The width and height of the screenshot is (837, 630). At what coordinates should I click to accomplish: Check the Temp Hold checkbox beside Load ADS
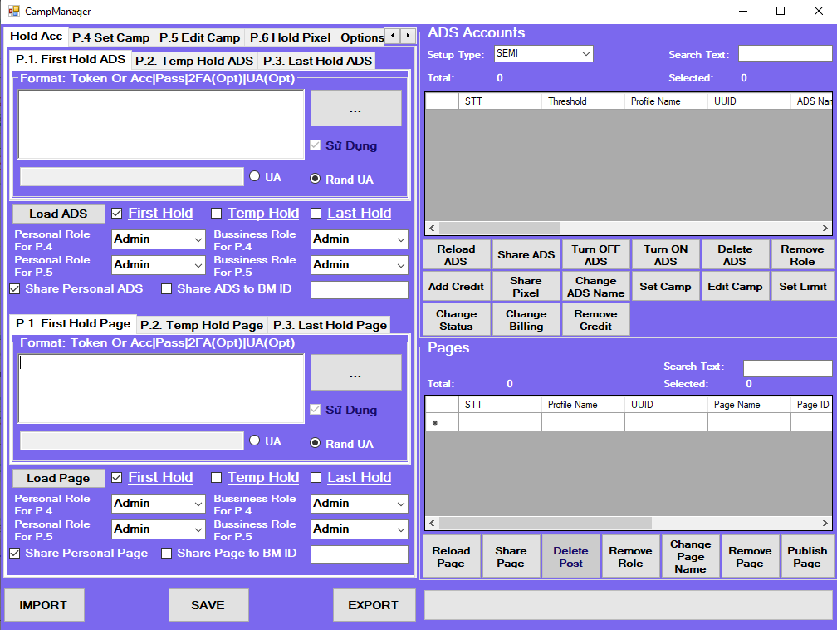coord(217,214)
